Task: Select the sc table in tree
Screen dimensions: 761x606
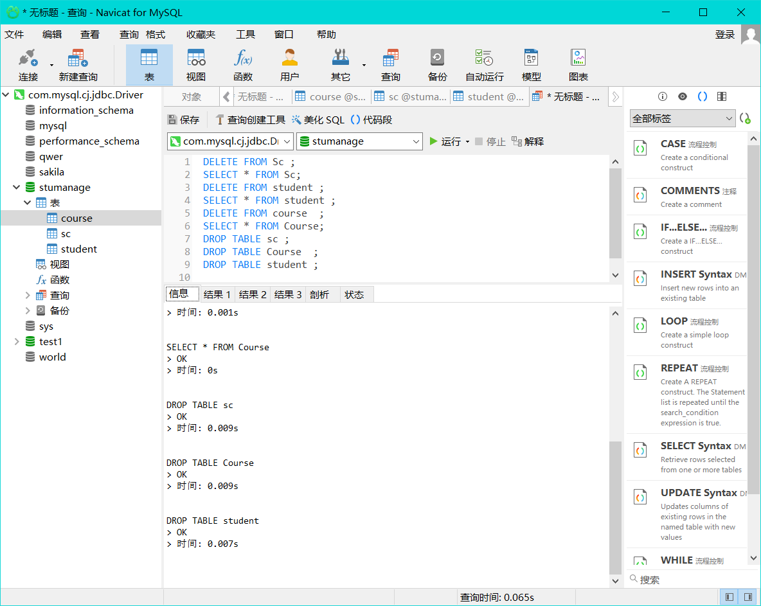Action: coord(66,234)
